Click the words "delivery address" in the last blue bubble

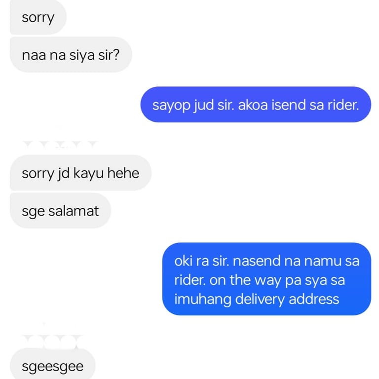(287, 299)
